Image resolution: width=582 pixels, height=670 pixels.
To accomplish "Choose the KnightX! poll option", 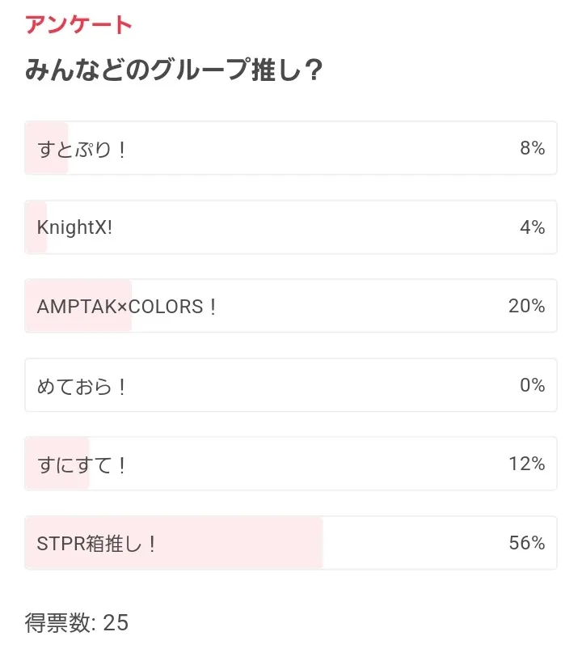I will tap(291, 227).
